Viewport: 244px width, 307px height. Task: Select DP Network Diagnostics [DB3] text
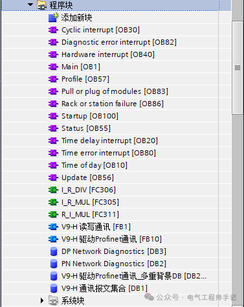[x=114, y=251]
